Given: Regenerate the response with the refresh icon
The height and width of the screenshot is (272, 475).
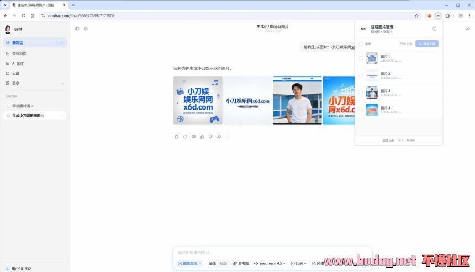Looking at the screenshot, I should [185, 137].
